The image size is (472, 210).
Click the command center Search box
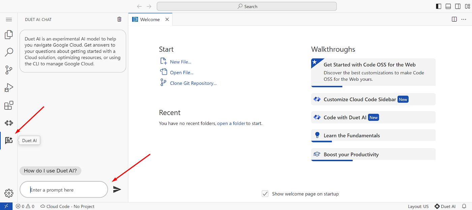pos(247,6)
